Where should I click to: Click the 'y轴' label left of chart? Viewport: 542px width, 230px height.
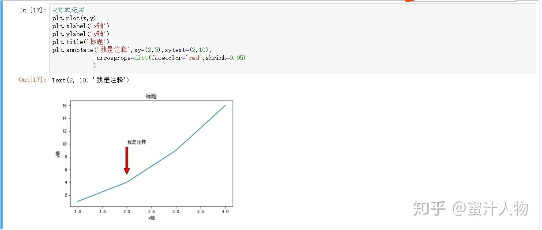coord(57,154)
